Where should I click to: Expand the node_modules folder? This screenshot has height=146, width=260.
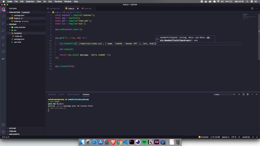19,27
